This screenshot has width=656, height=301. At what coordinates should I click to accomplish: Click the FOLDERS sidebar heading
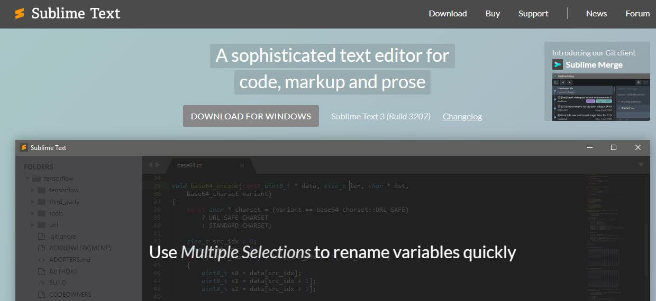tap(39, 167)
